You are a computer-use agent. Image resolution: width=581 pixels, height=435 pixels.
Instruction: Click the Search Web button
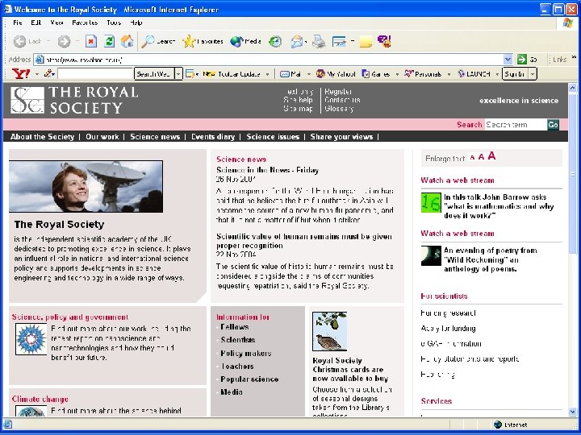coord(154,74)
